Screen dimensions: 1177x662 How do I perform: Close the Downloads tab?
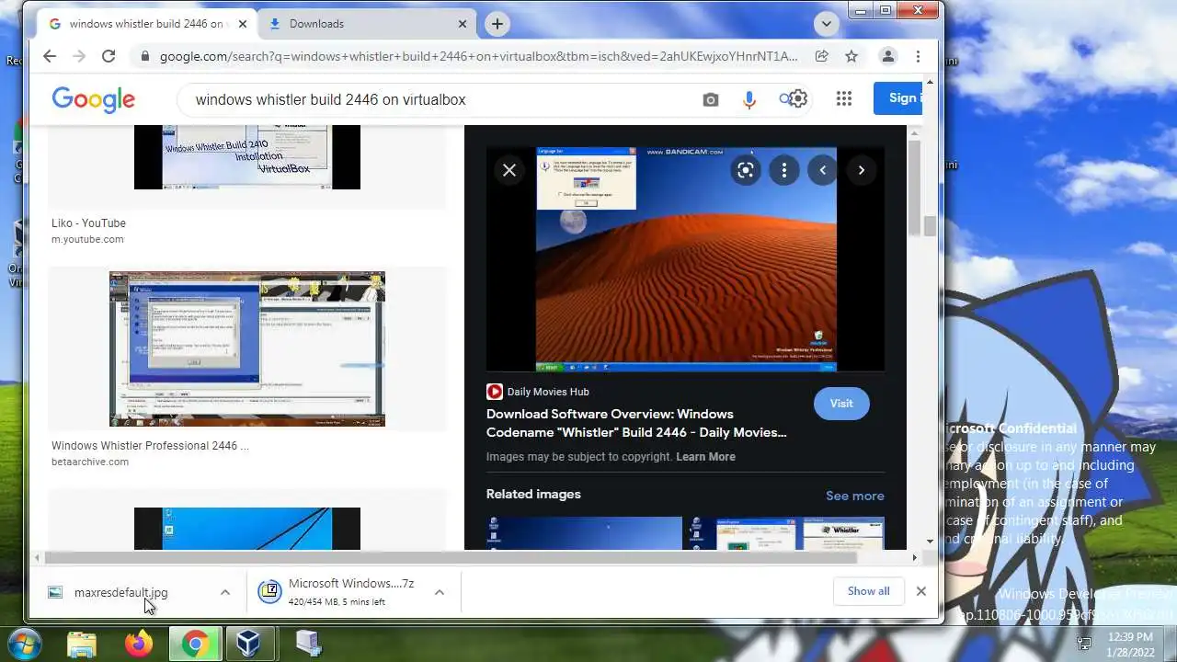tap(463, 24)
